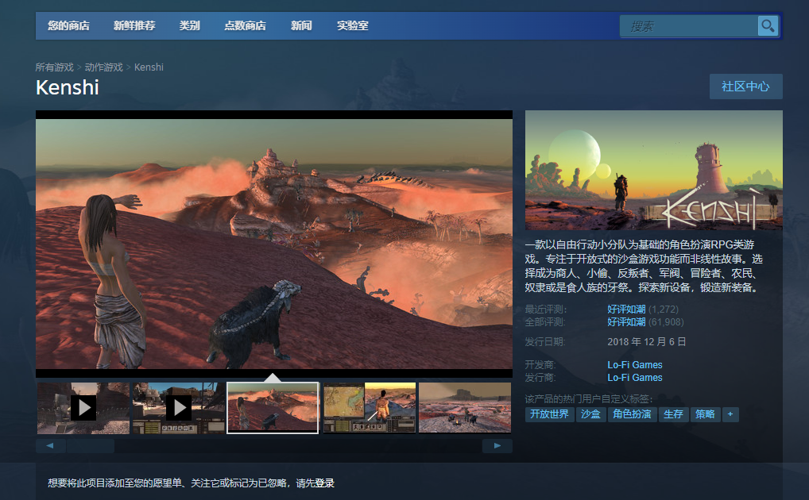Click the thumbnail strip scrollbar handle
809x500 pixels.
point(91,446)
